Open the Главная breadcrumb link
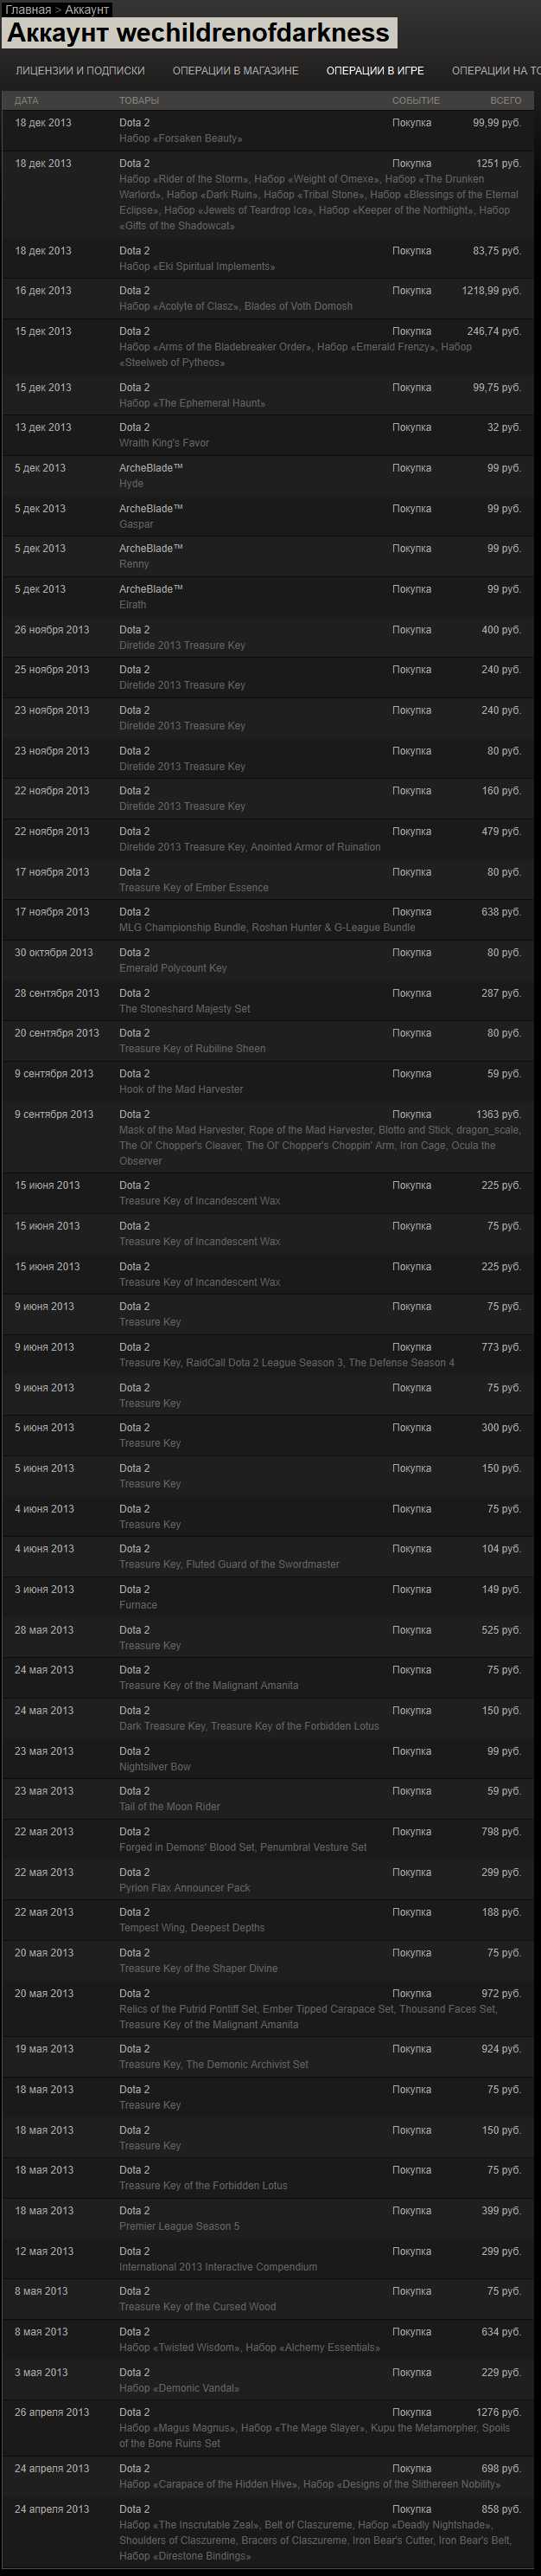Viewport: 541px width, 2576px height. [x=28, y=9]
